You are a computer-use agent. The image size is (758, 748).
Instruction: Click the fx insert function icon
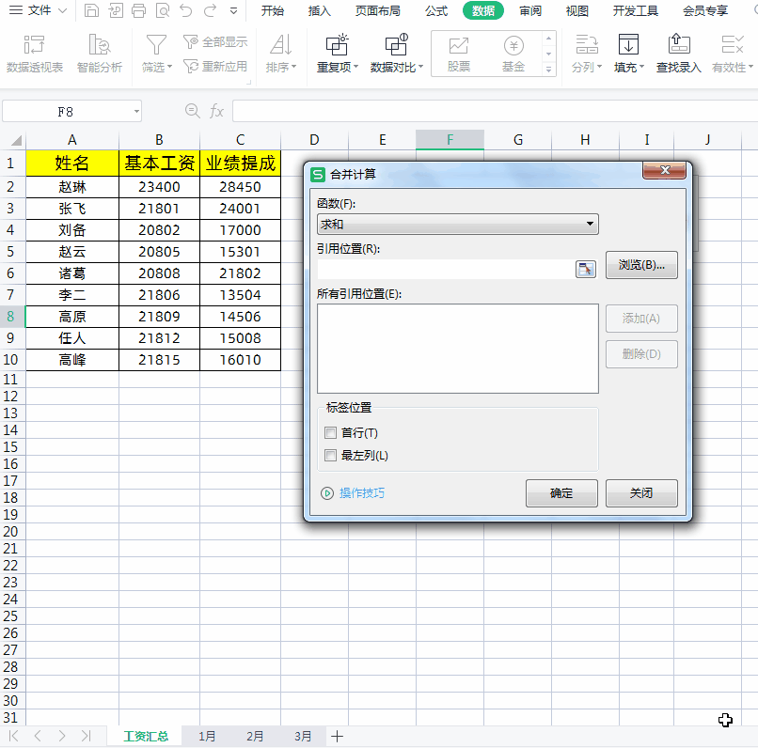tap(216, 111)
